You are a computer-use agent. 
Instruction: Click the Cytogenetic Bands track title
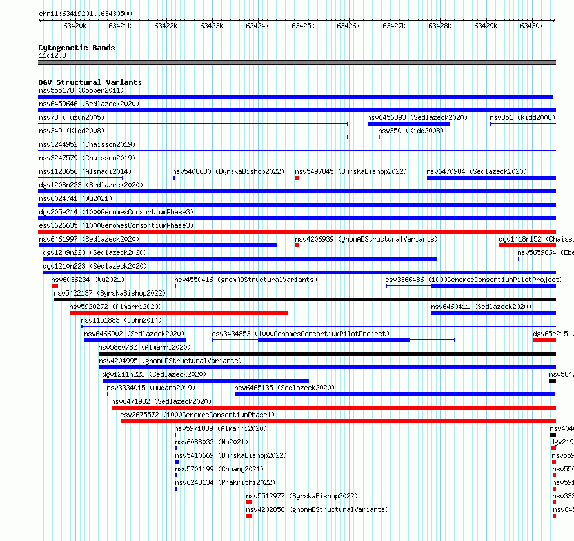pyautogui.click(x=77, y=48)
